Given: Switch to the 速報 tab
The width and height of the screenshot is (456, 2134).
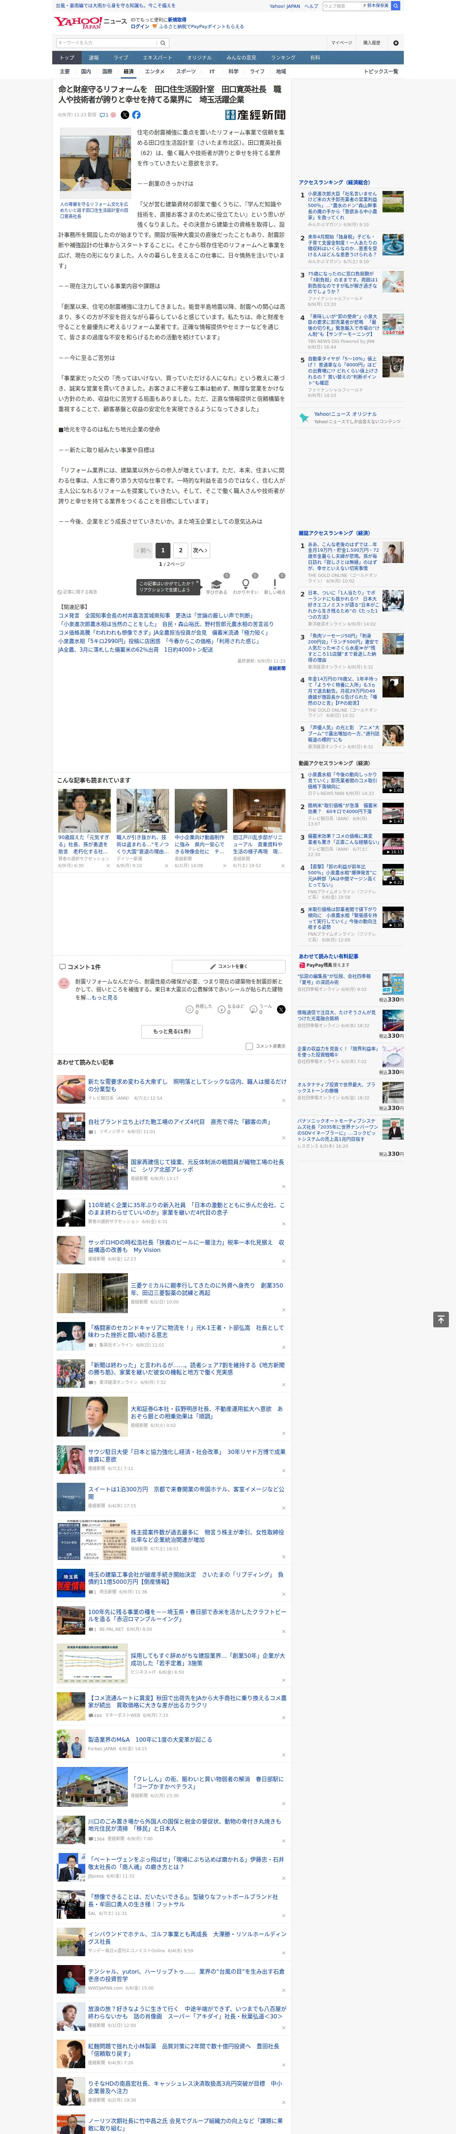Looking at the screenshot, I should coord(93,58).
